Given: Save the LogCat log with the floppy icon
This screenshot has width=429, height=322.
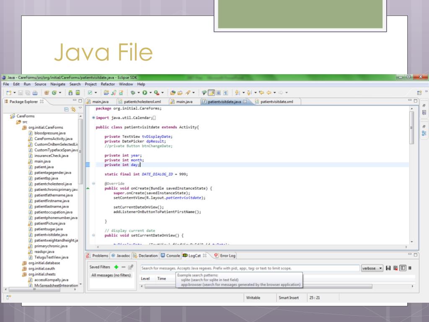Looking at the screenshot, I should [x=388, y=268].
